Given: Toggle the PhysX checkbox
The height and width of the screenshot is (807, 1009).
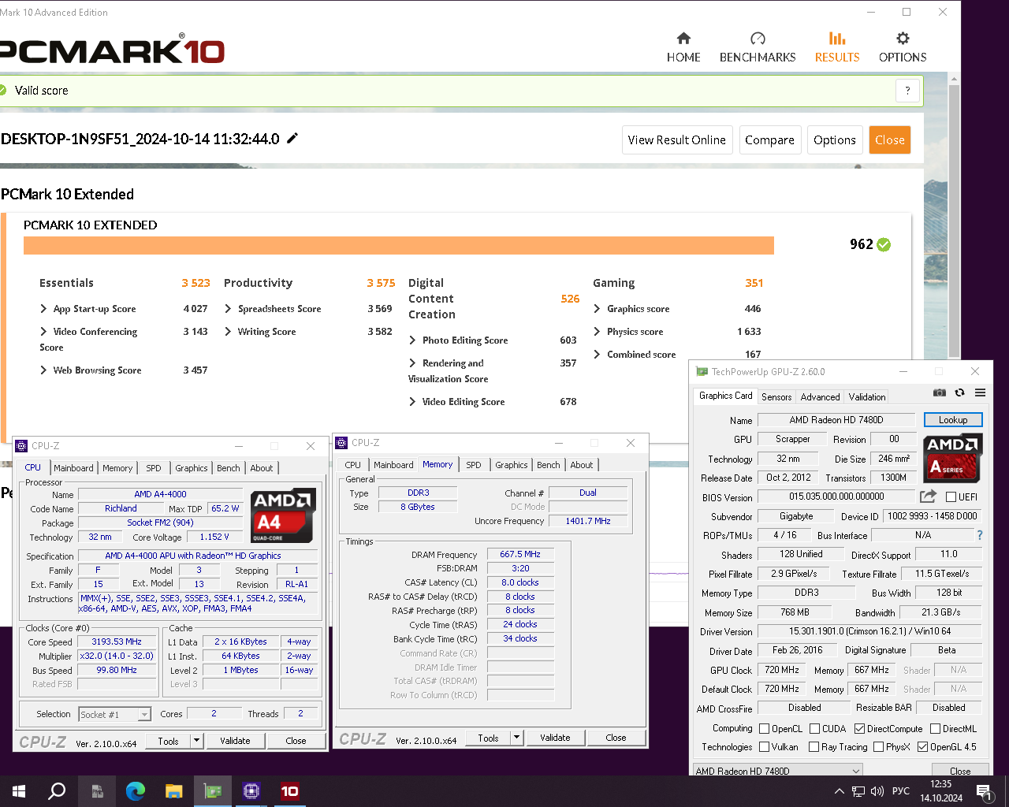Looking at the screenshot, I should [x=878, y=747].
